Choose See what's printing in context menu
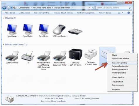Viewport: 139px width, 106px height. [x=120, y=63]
